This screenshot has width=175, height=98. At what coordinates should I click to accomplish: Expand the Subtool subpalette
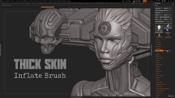tap(157, 40)
